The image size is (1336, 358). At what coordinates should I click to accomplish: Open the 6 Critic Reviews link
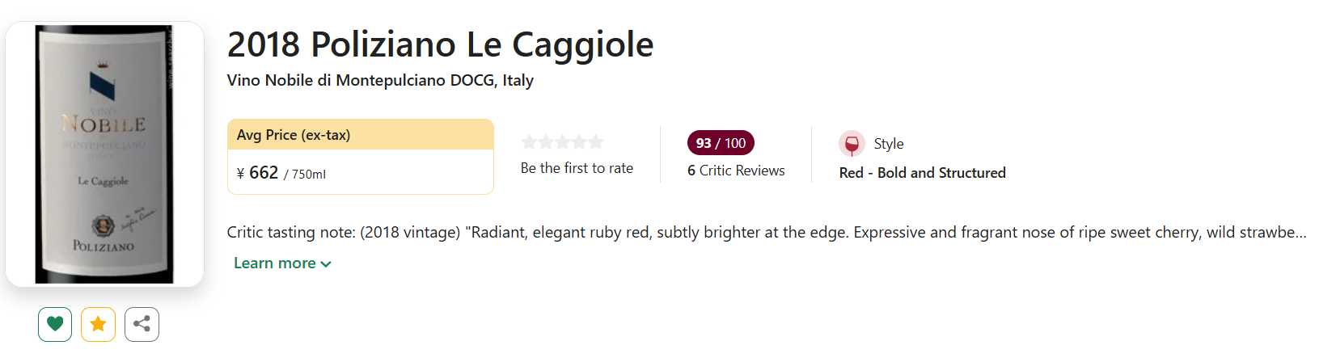click(736, 171)
